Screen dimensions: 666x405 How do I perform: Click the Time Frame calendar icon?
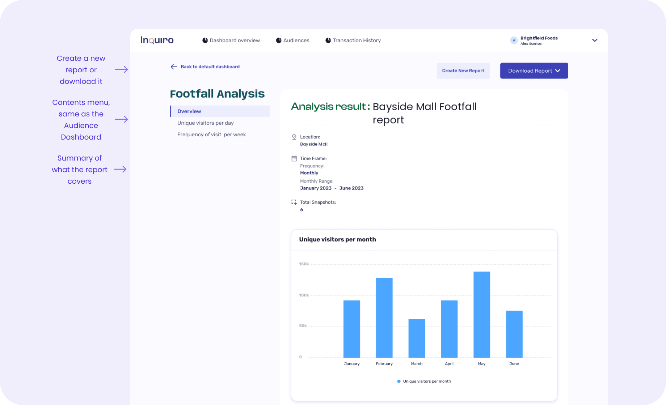pos(294,158)
